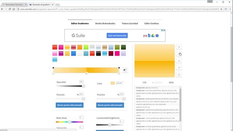Apply the solid orange gradient preset

click(80, 47)
